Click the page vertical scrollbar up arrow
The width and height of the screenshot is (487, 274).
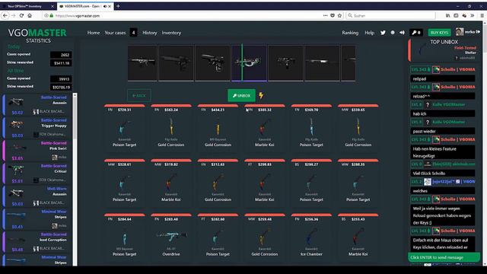pos(485,24)
